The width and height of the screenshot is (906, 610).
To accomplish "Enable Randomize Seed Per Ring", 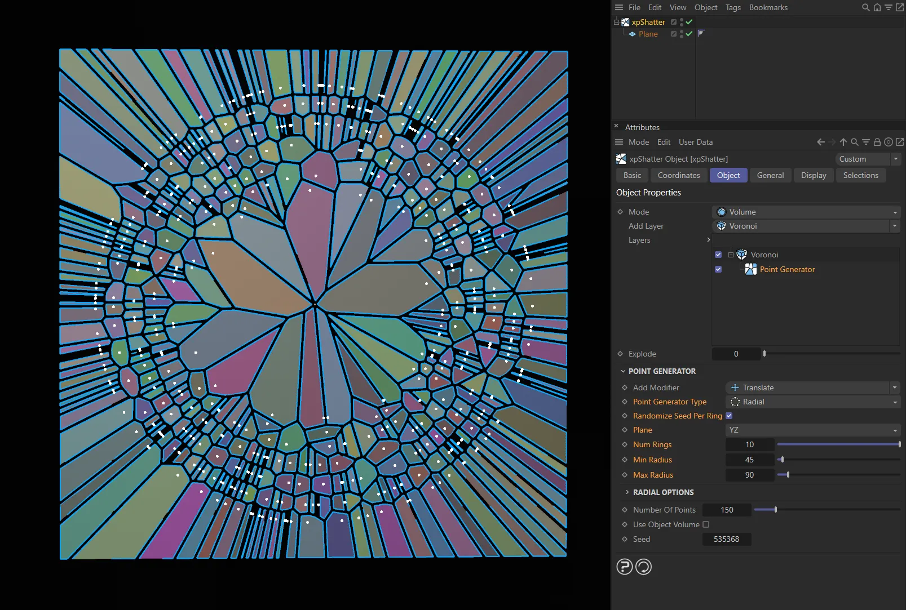I will [x=729, y=416].
